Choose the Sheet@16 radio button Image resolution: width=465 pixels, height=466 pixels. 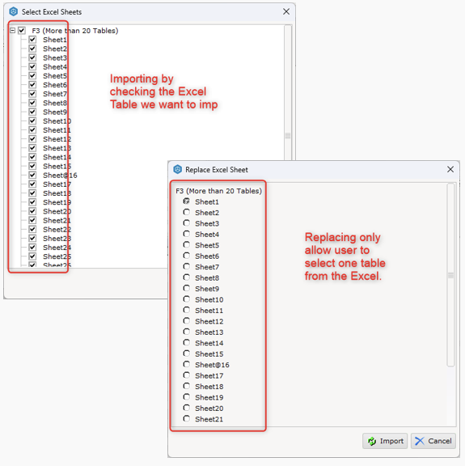click(186, 364)
